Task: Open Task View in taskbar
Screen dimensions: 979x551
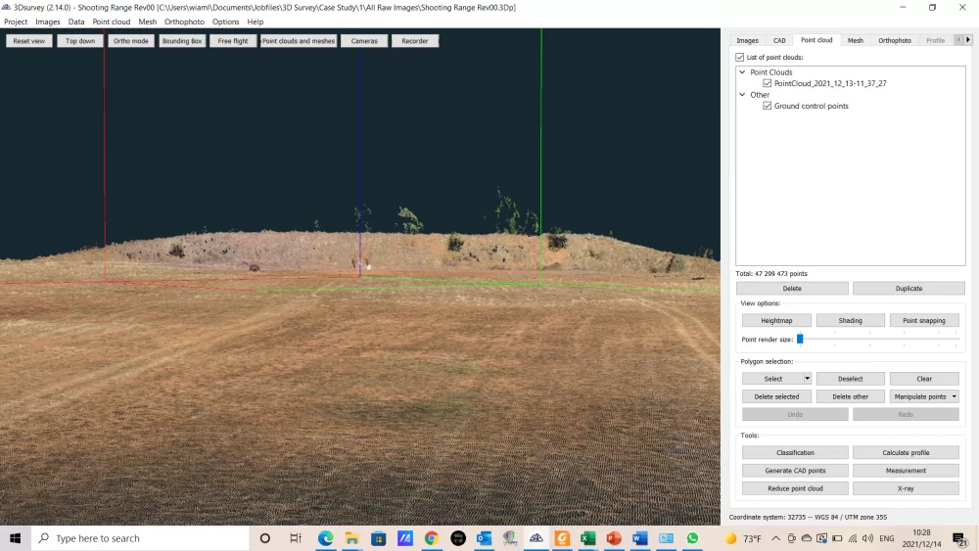Action: click(x=296, y=538)
